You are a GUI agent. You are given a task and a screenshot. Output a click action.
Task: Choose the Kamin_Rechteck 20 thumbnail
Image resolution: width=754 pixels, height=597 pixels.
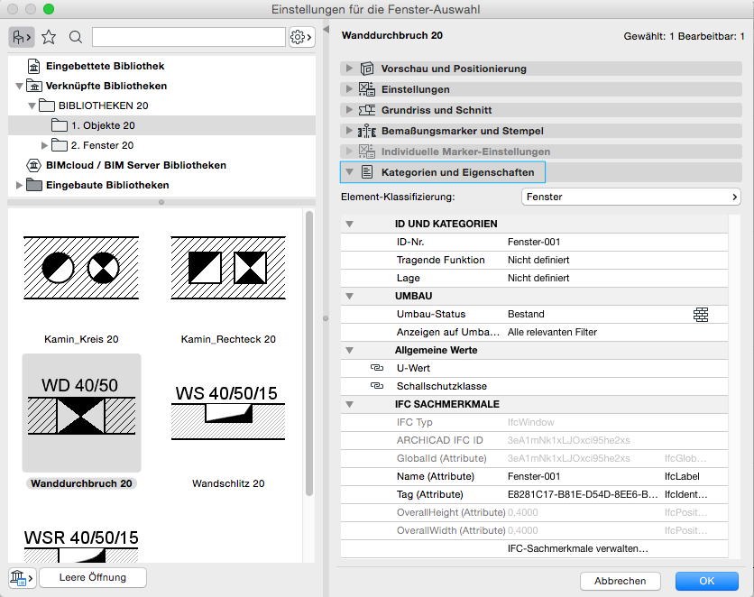point(228,268)
